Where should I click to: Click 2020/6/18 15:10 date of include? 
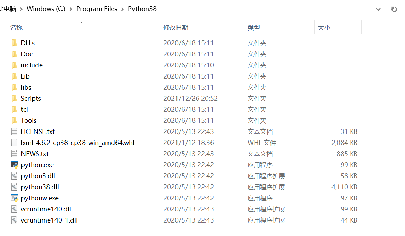pyautogui.click(x=189, y=65)
